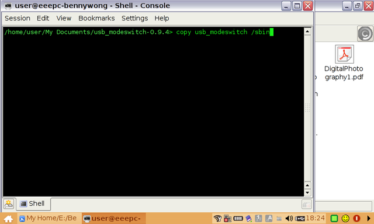
Task: Click the Caps Lock indicator tray icon
Action: point(269,218)
